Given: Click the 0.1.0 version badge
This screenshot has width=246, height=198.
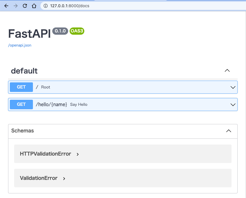Looking at the screenshot, I should 60,31.
